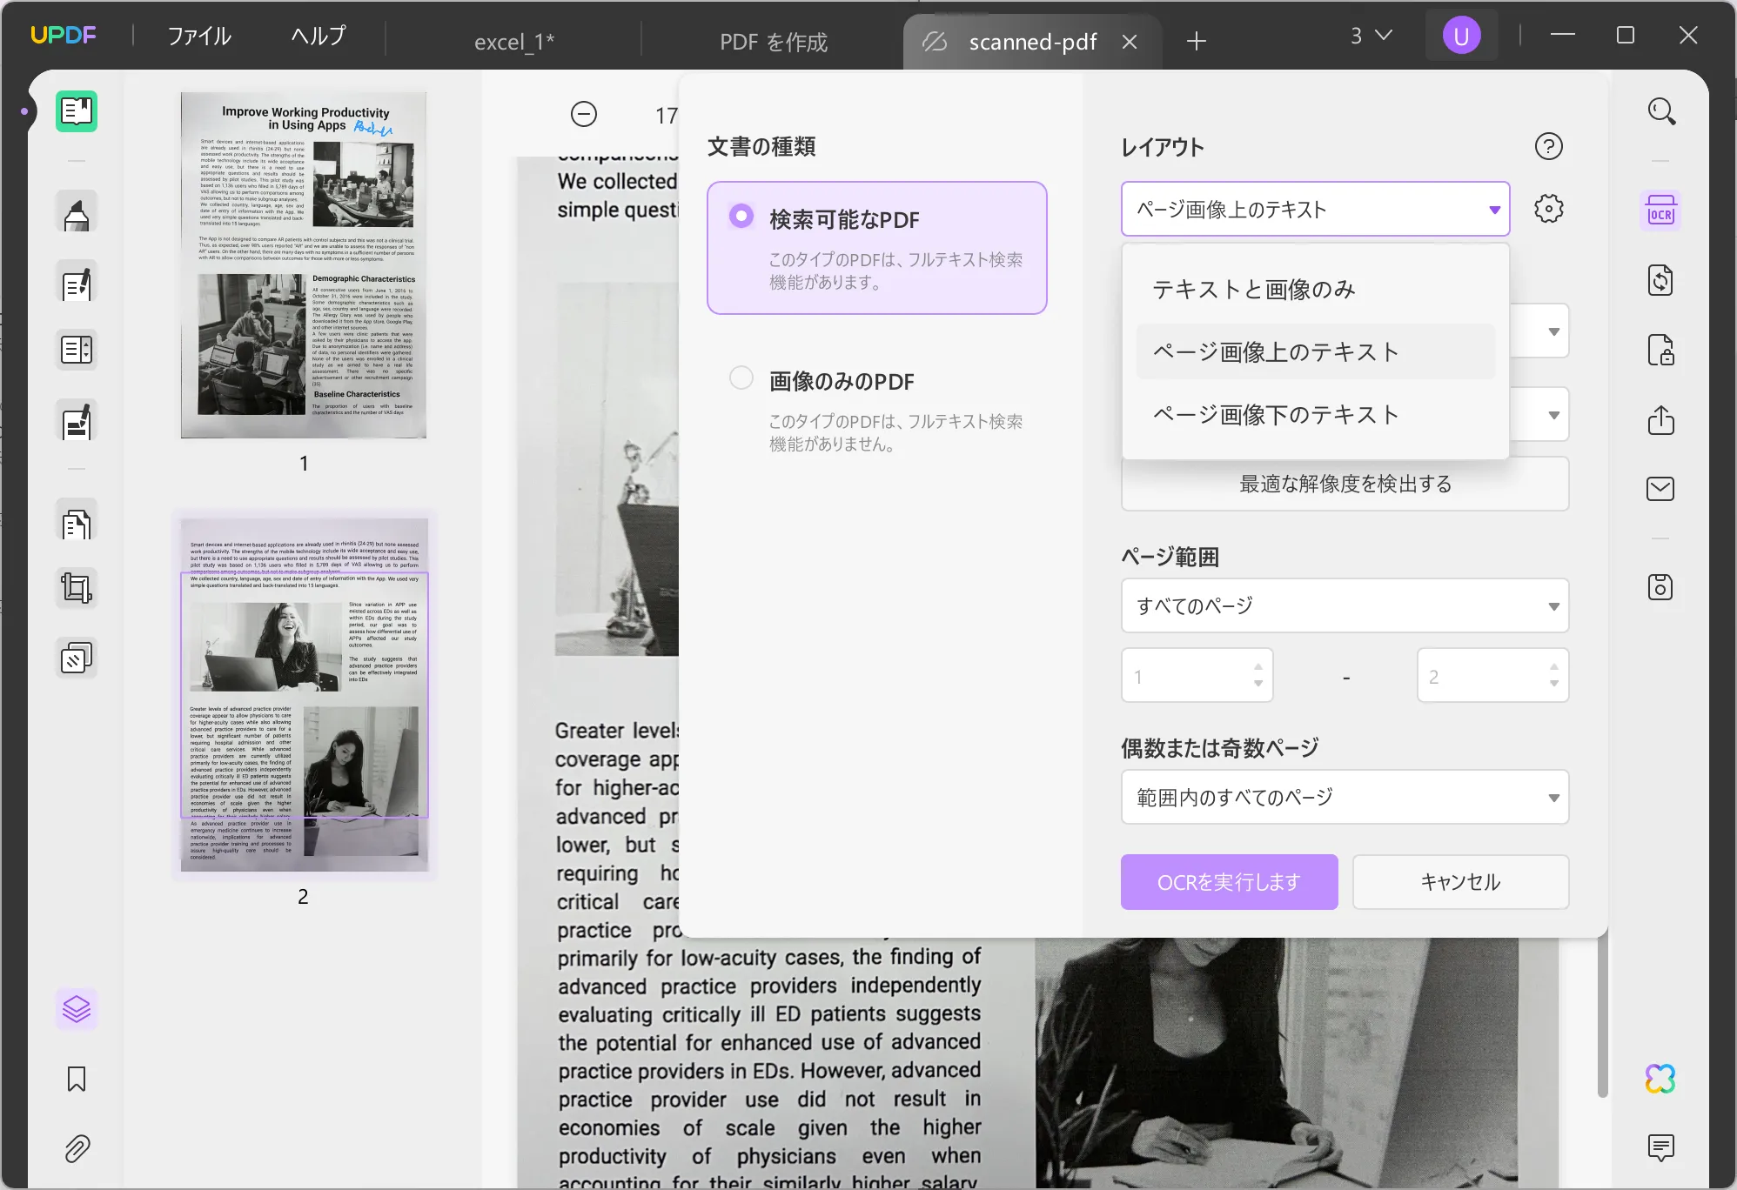The height and width of the screenshot is (1190, 1737).
Task: Open the Crop Pages tool
Action: [77, 589]
